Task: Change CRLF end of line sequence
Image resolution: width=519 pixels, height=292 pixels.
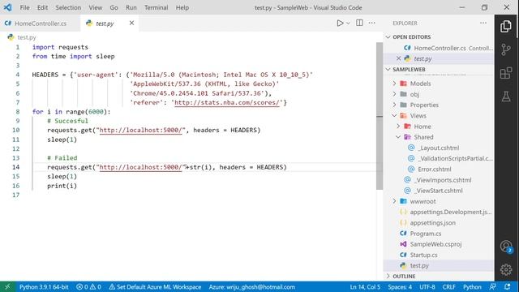Action: click(x=448, y=286)
